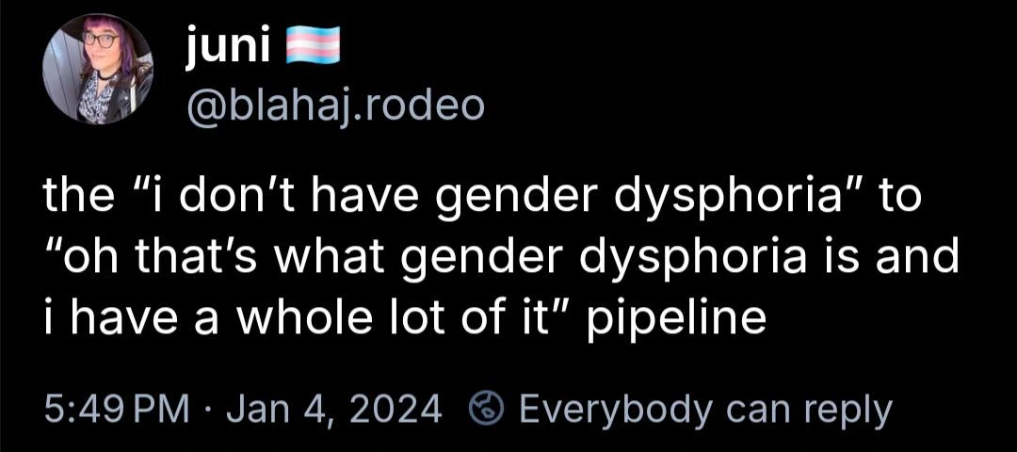This screenshot has width=1017, height=452.
Task: Click the year 2024 in the timestamp
Action: click(x=403, y=410)
